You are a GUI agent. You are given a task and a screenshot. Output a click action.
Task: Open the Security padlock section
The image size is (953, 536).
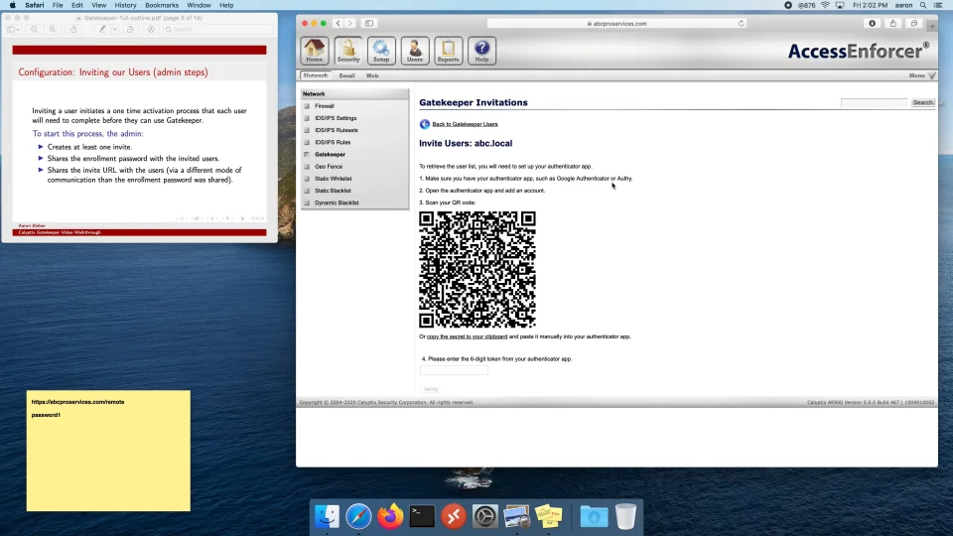[347, 50]
